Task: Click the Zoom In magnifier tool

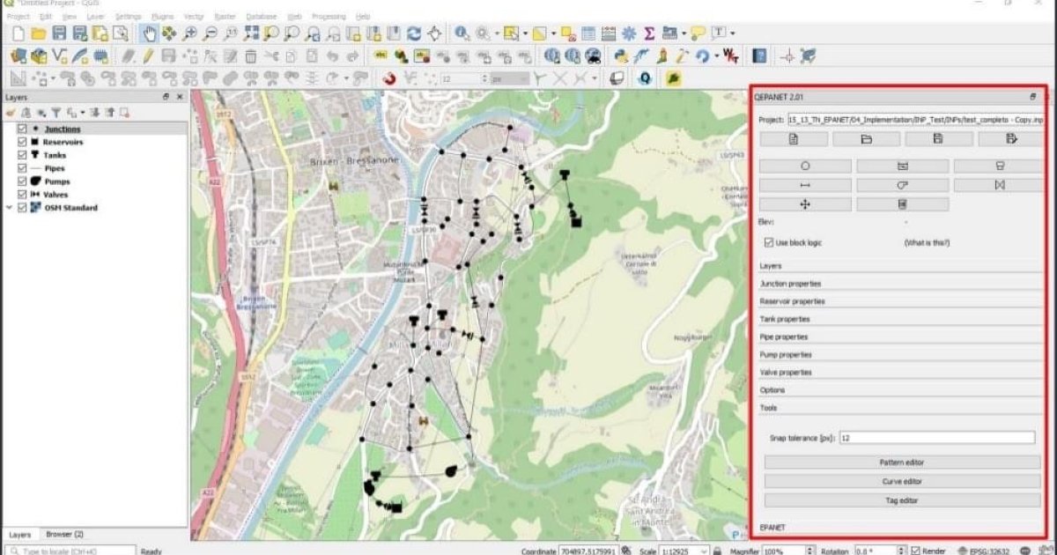Action: click(x=188, y=33)
